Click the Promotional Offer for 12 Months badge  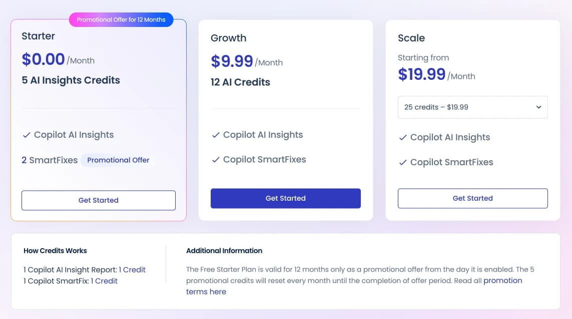[x=121, y=19]
